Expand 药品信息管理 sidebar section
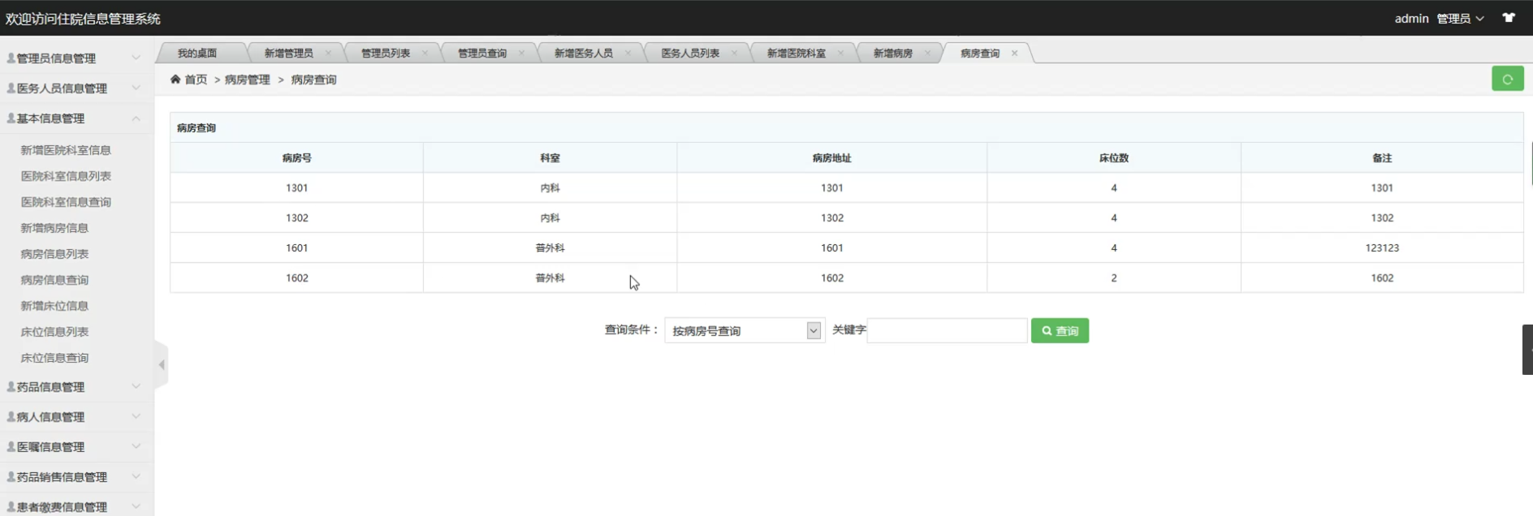 pos(73,387)
